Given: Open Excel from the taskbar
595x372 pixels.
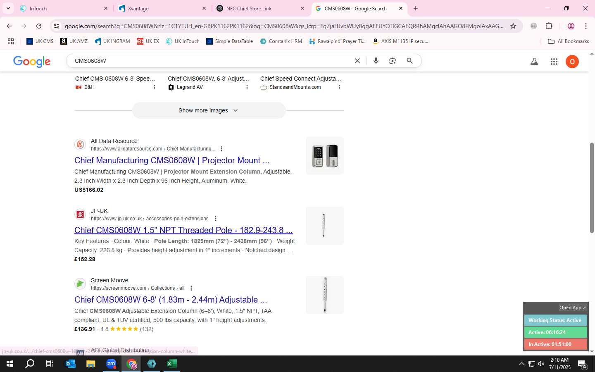Looking at the screenshot, I should (x=172, y=364).
